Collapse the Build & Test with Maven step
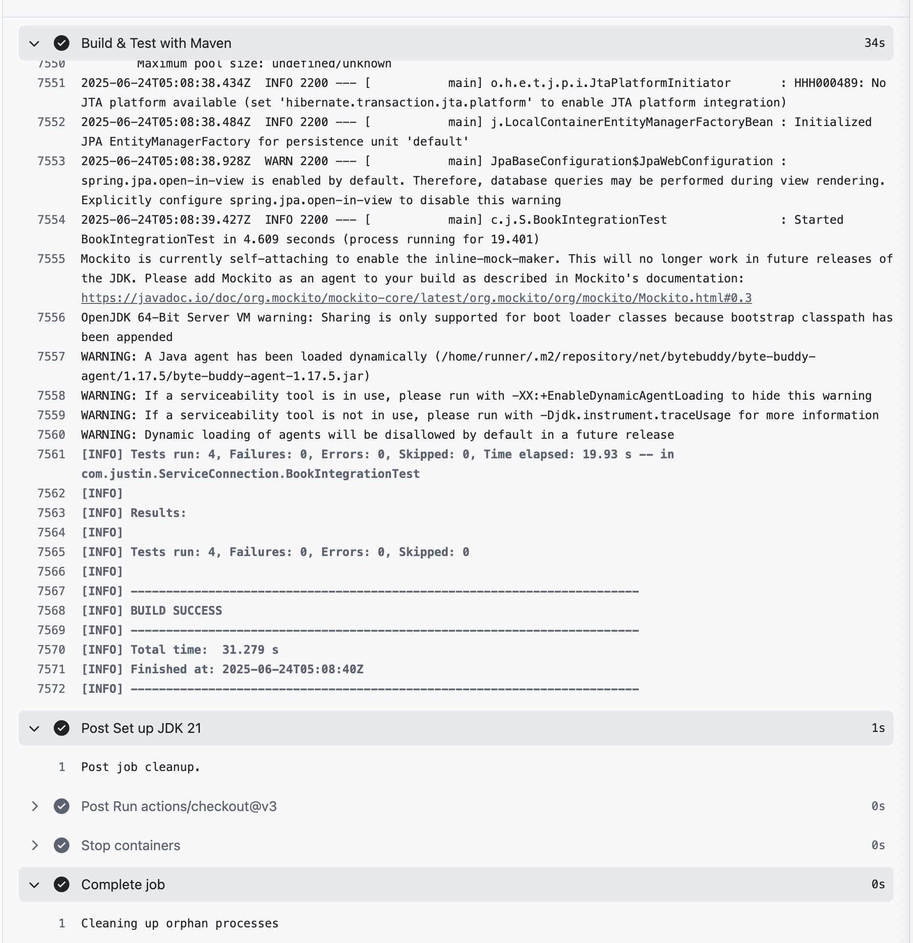913x943 pixels. point(34,43)
